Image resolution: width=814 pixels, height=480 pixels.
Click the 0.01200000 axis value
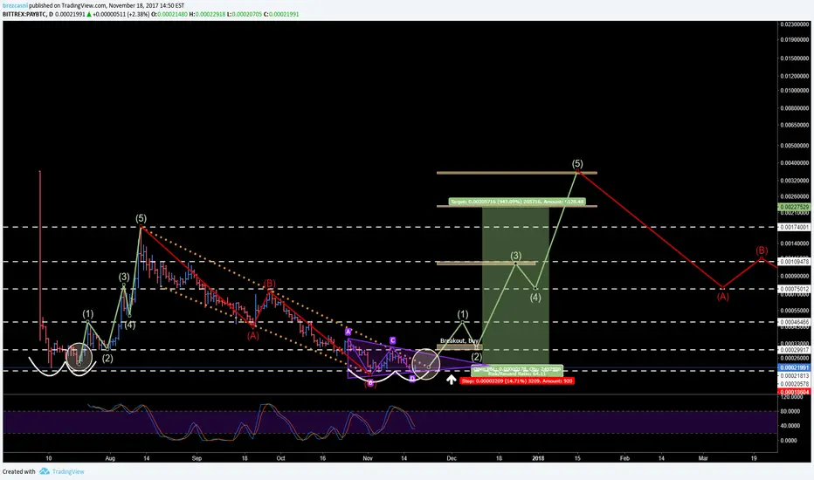(795, 76)
